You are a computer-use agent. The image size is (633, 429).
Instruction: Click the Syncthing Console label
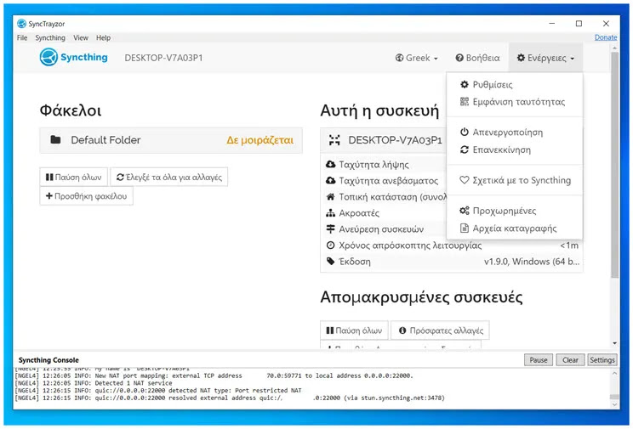coord(48,360)
